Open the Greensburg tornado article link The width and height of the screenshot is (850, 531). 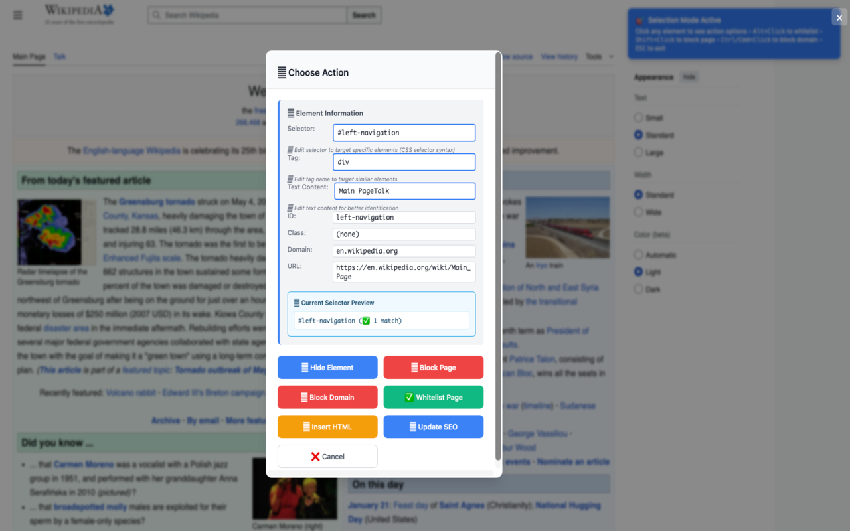click(x=157, y=202)
